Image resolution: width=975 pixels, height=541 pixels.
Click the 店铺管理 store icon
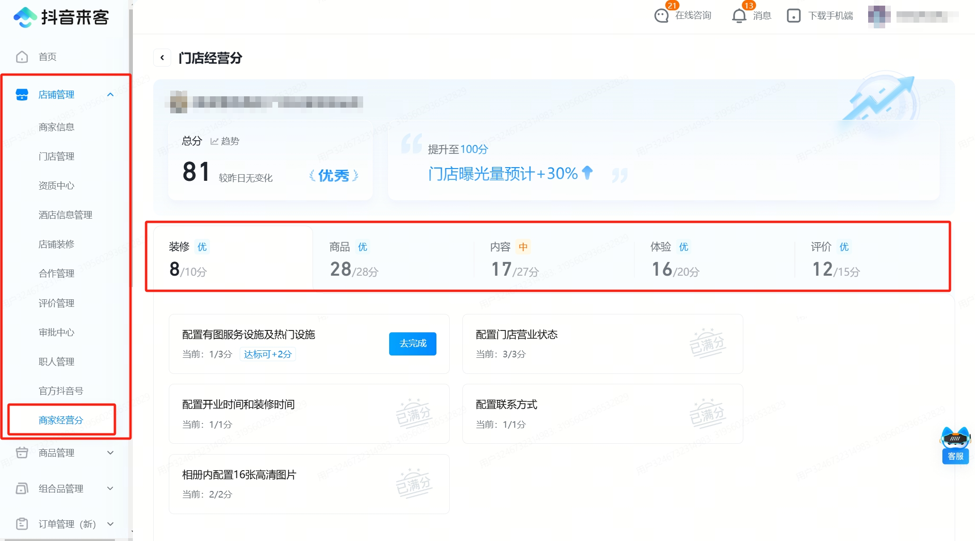[22, 94]
